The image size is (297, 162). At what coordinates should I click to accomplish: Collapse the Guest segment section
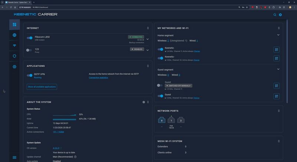point(278,69)
